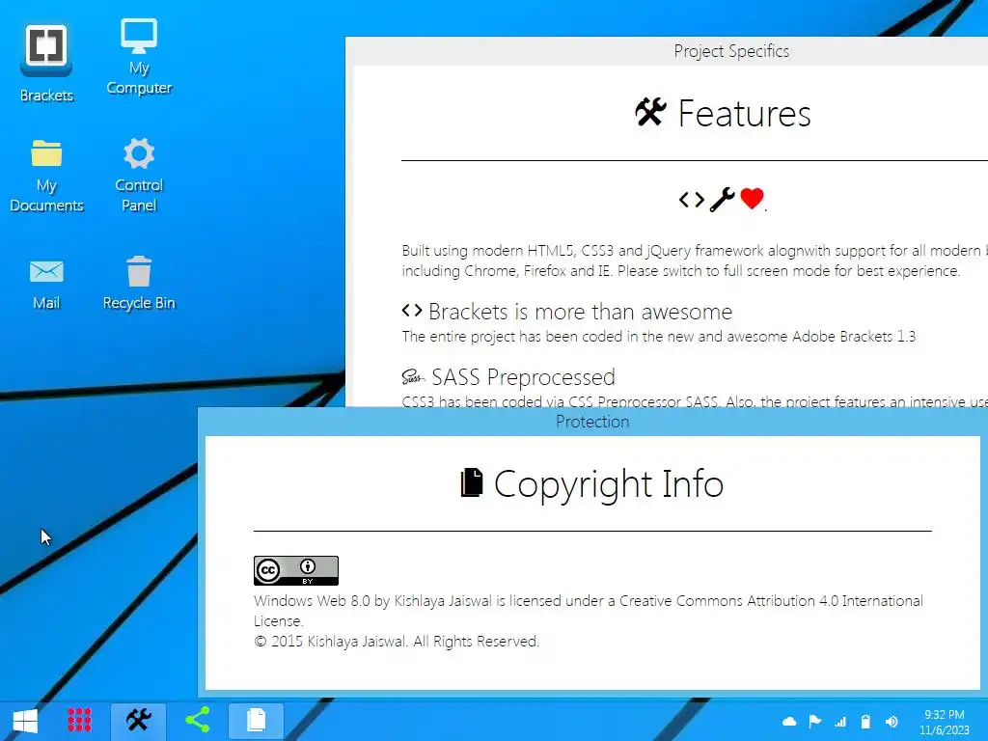This screenshot has height=741, width=988.
Task: Open My Computer desktop icon
Action: pos(139,57)
